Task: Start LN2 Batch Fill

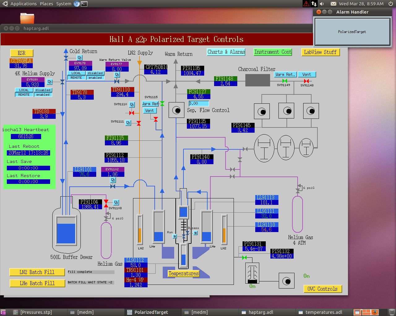Action: [x=37, y=272]
